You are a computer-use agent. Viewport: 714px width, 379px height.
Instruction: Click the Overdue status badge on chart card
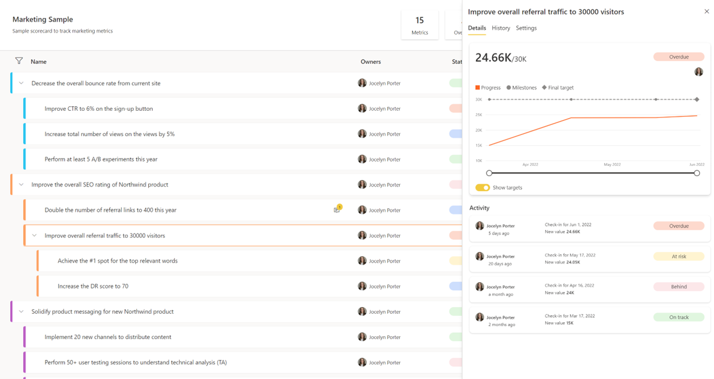pos(679,57)
